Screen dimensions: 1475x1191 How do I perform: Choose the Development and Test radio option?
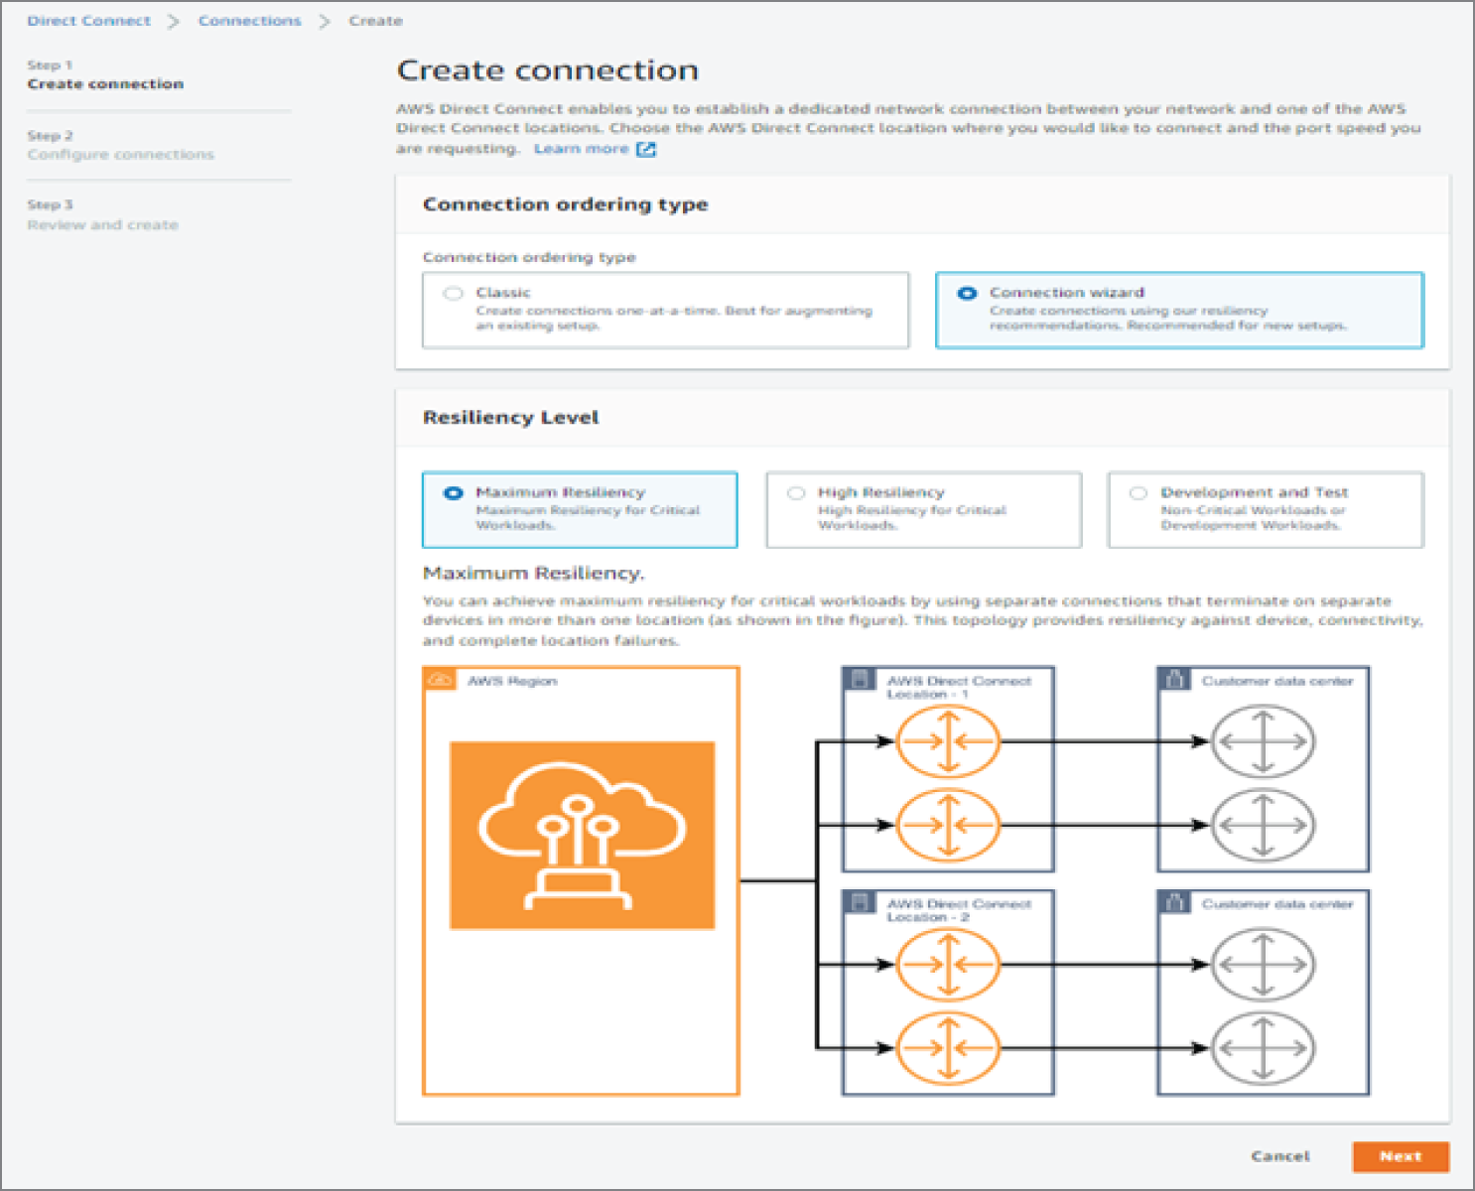(1139, 493)
